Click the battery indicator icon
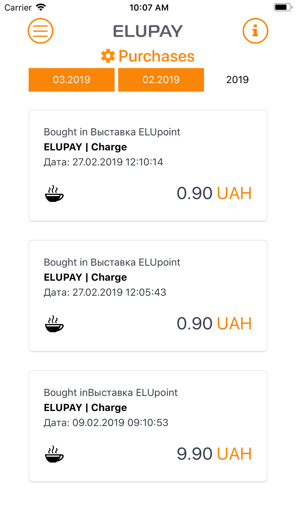This screenshot has height=527, width=296. [x=282, y=7]
